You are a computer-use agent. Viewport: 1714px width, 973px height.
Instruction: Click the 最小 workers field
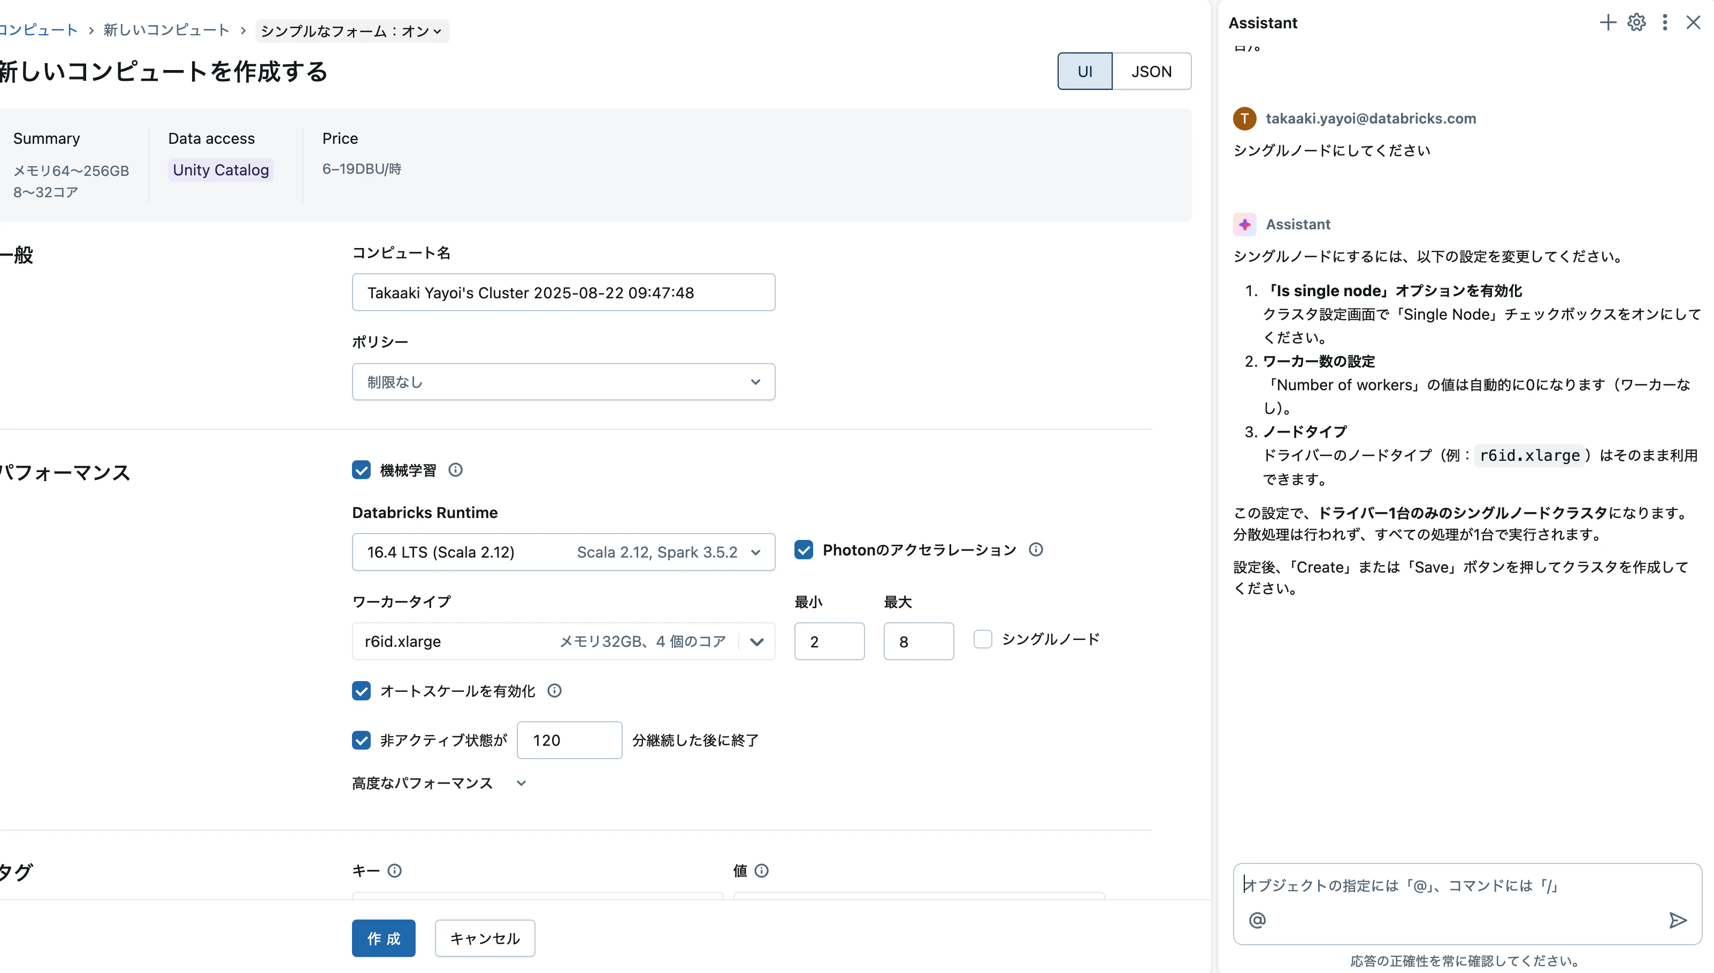829,642
